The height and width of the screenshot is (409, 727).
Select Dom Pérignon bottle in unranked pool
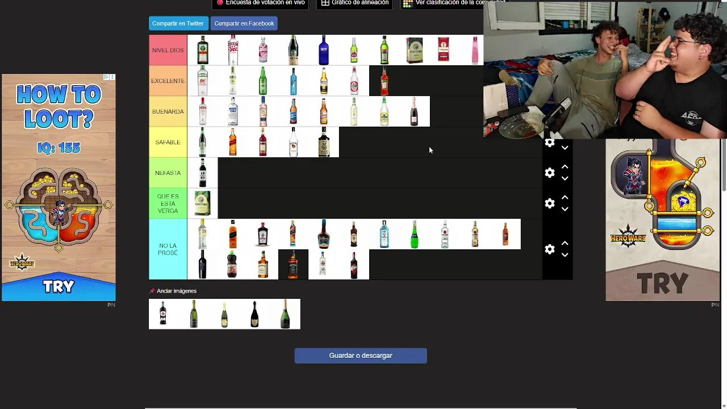click(x=255, y=314)
